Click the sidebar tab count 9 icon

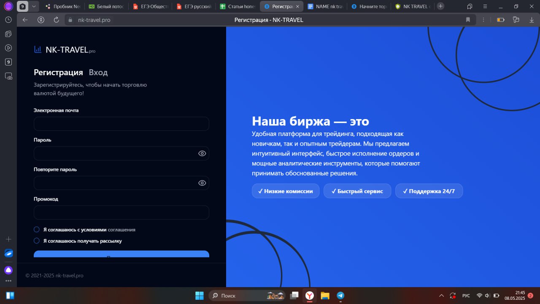point(8,62)
